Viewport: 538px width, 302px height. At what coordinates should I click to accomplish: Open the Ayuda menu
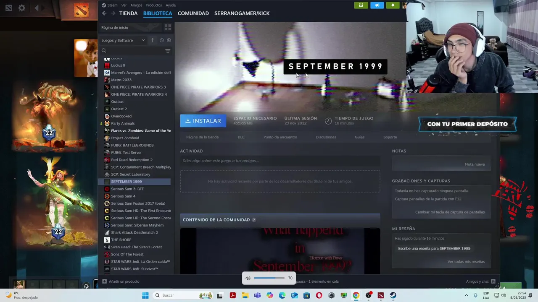pos(171,5)
